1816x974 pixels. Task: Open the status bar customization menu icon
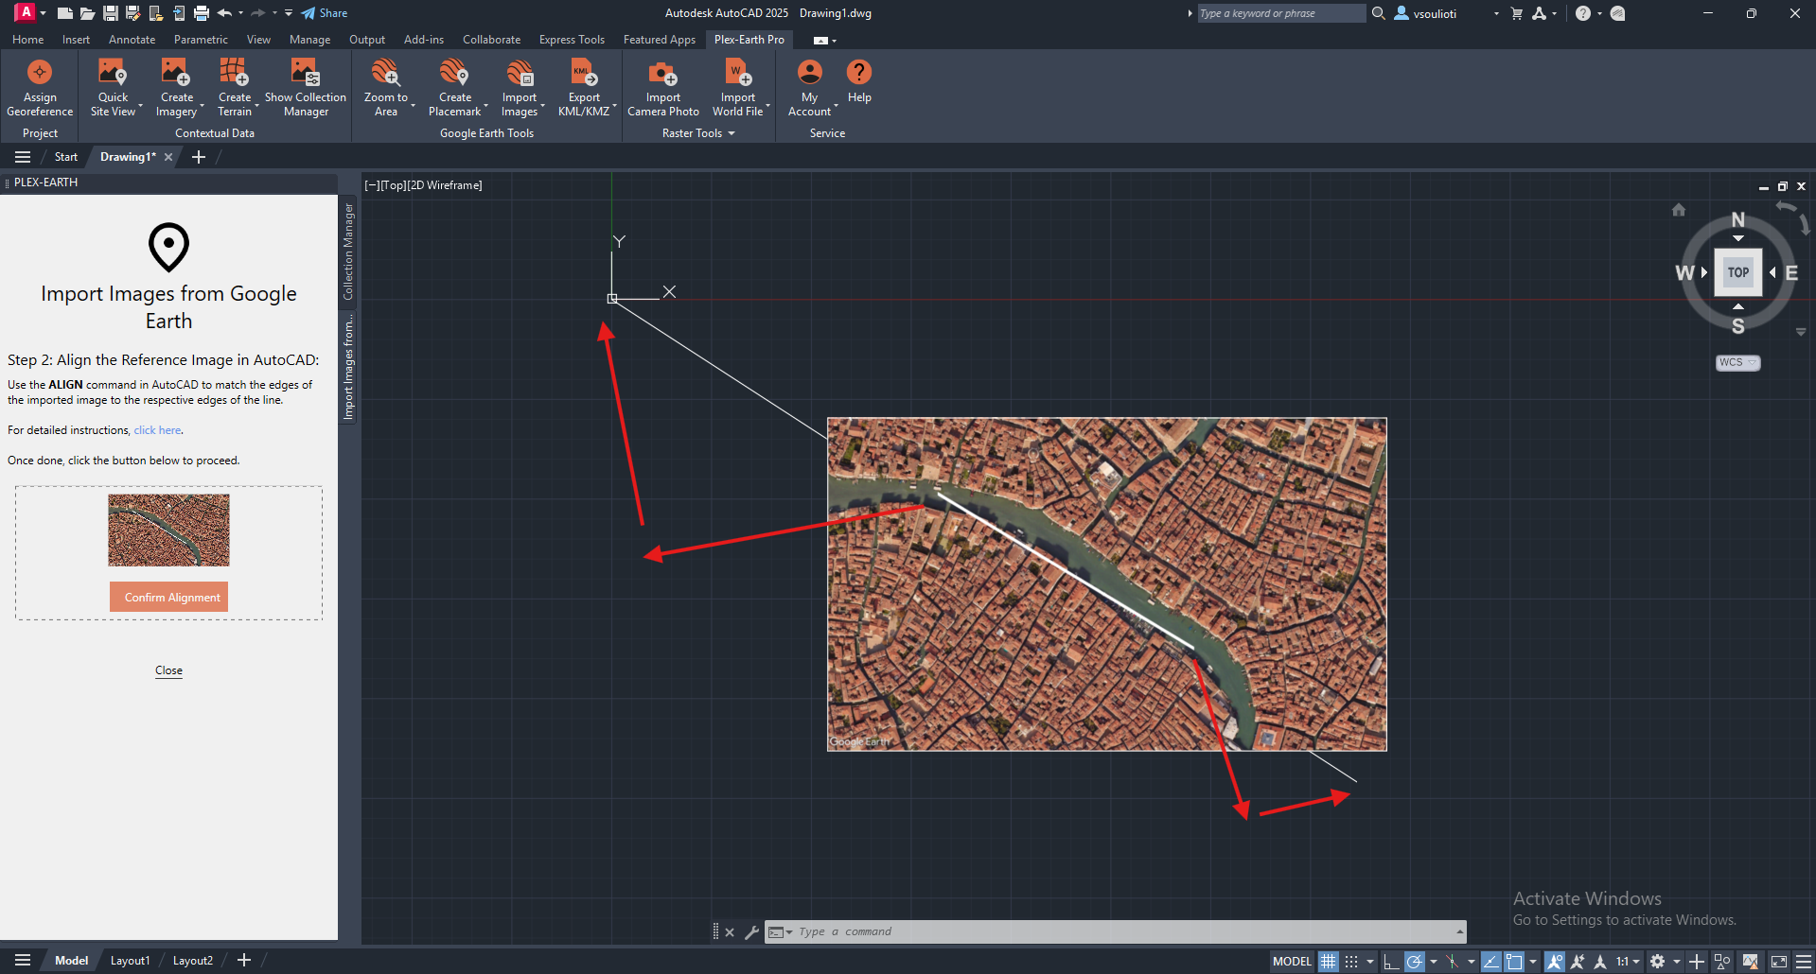1804,962
